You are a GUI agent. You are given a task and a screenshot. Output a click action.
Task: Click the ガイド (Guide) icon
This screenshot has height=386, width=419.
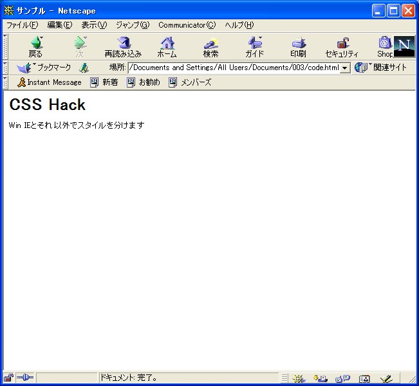click(254, 47)
